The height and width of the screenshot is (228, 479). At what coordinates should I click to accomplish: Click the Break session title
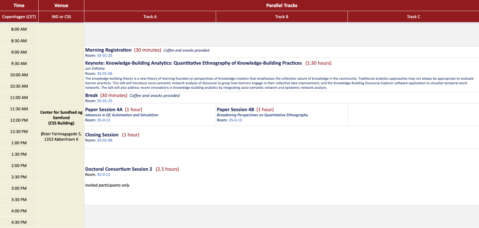click(x=91, y=95)
